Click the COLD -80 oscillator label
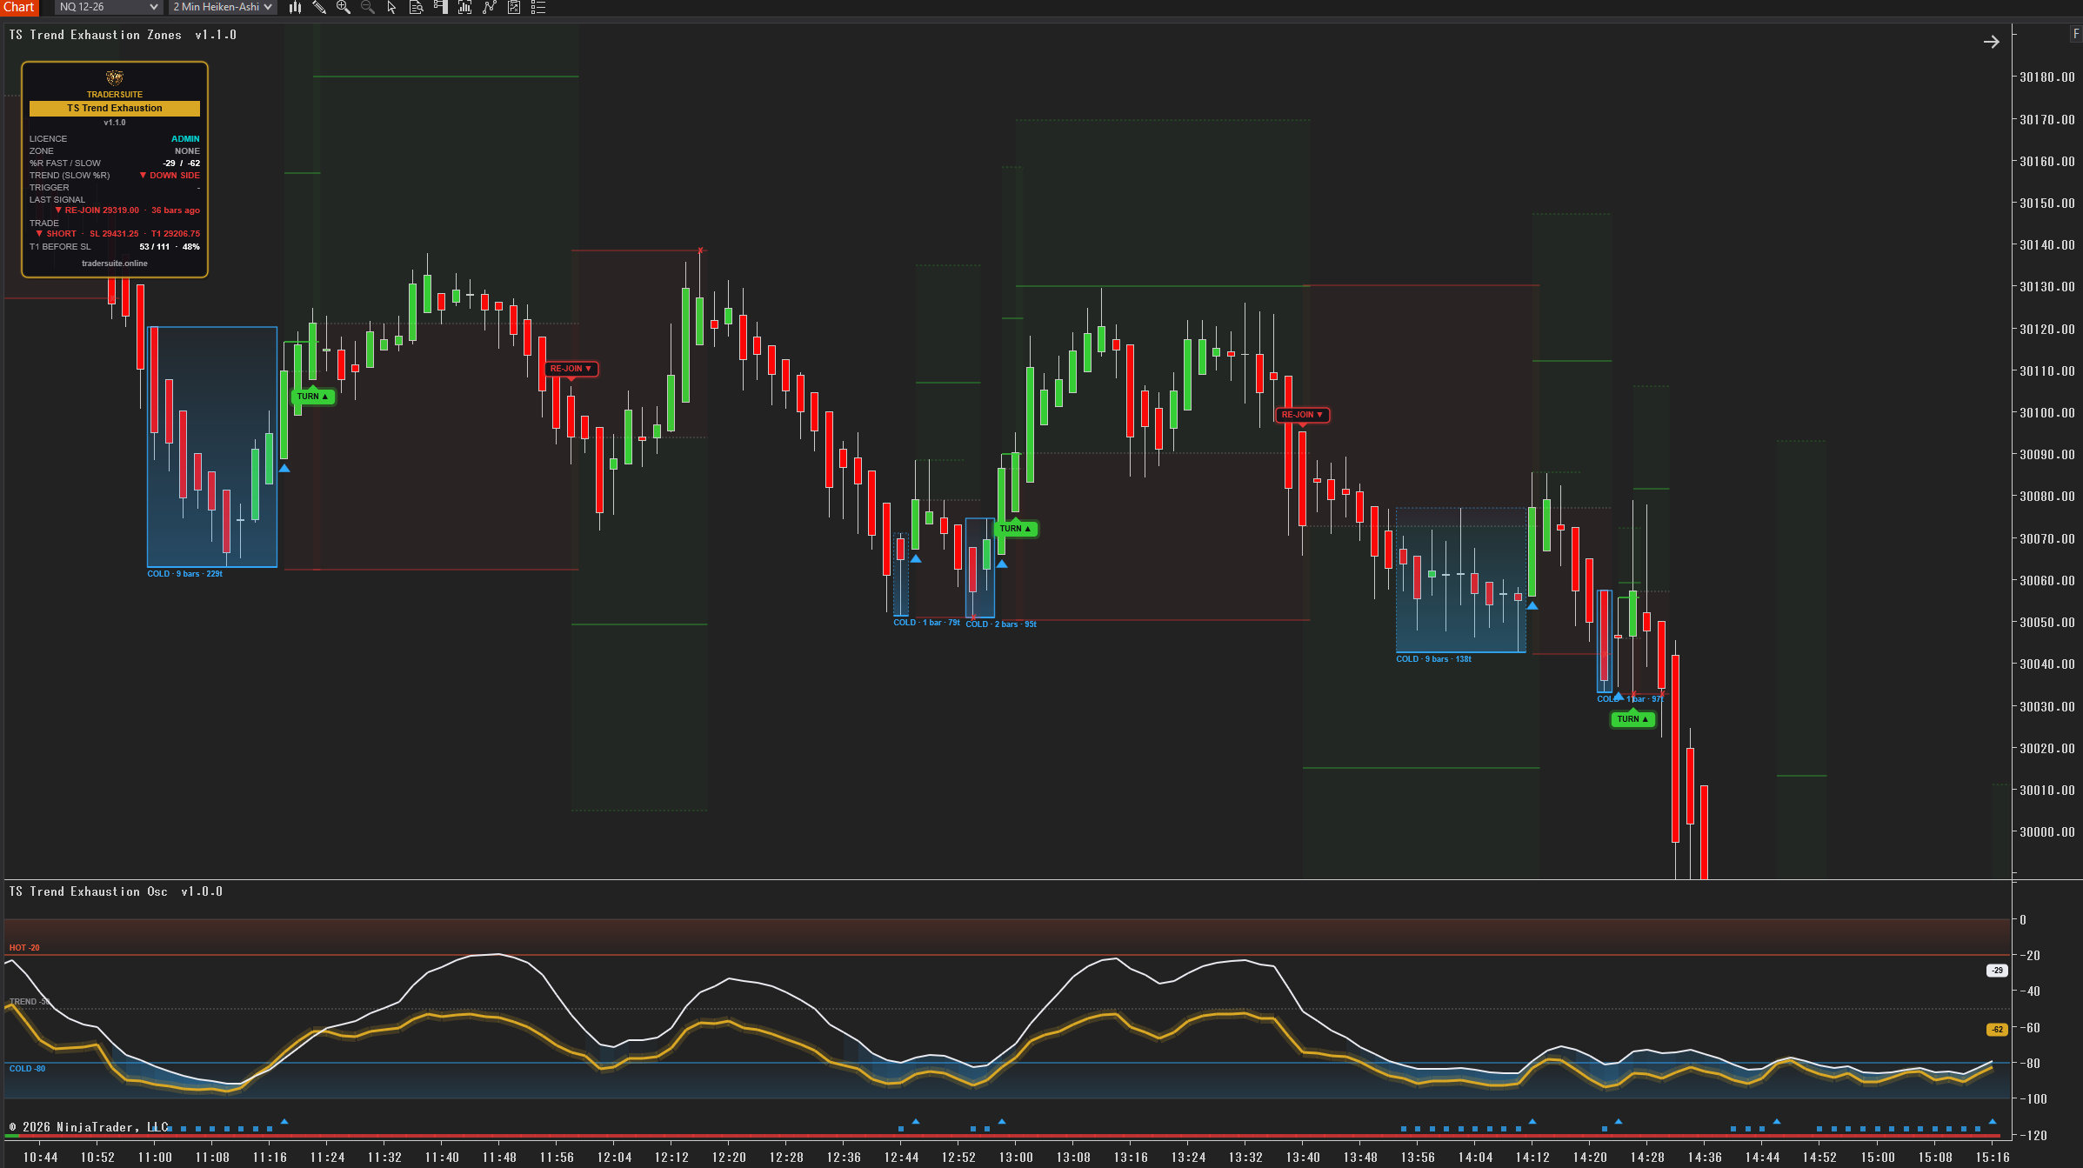This screenshot has width=2083, height=1168. [27, 1069]
